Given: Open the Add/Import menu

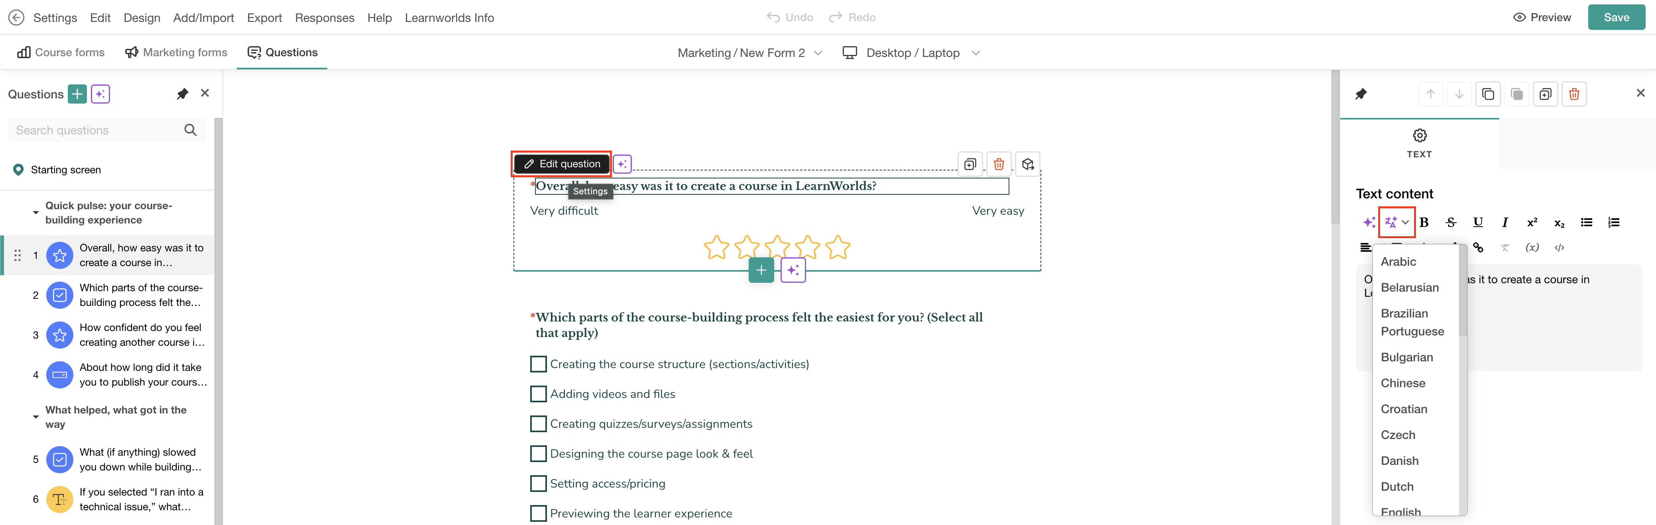Looking at the screenshot, I should click(x=203, y=18).
